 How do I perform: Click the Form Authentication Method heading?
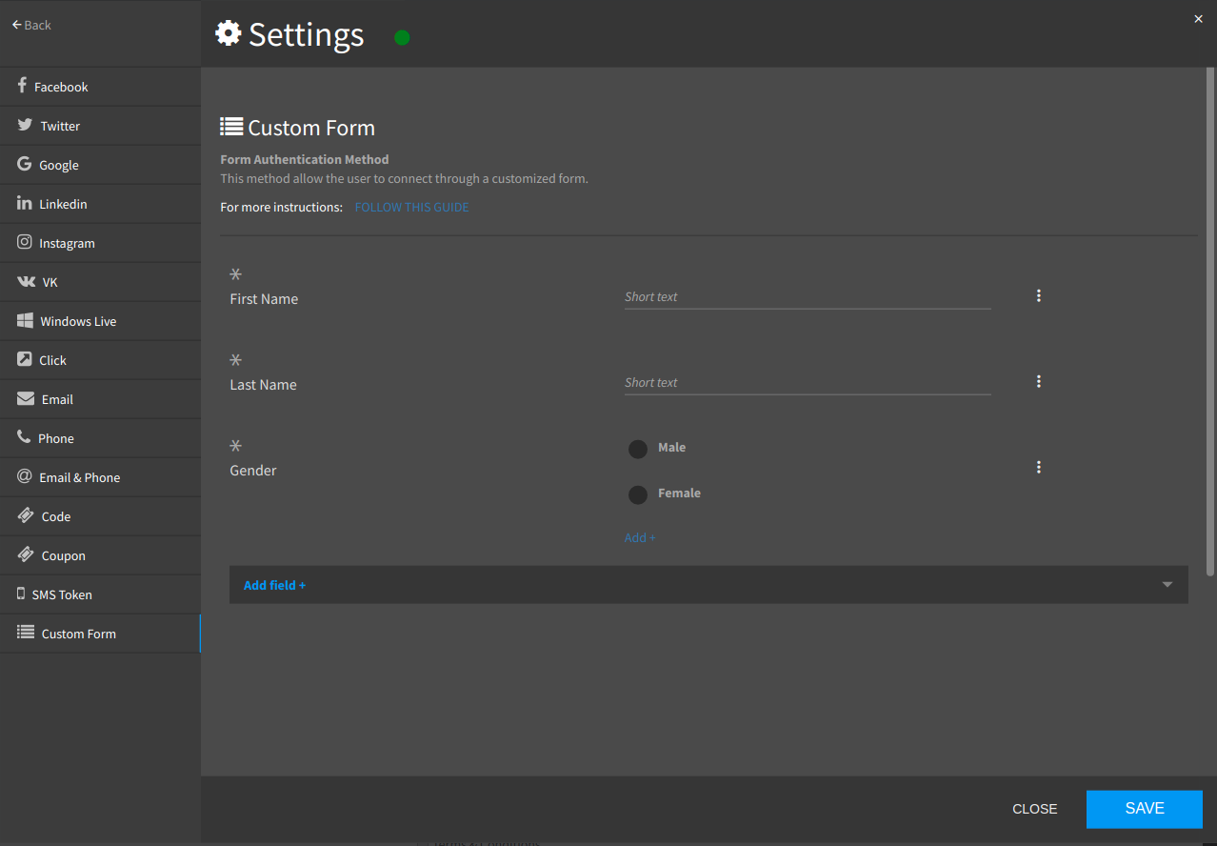pos(305,159)
